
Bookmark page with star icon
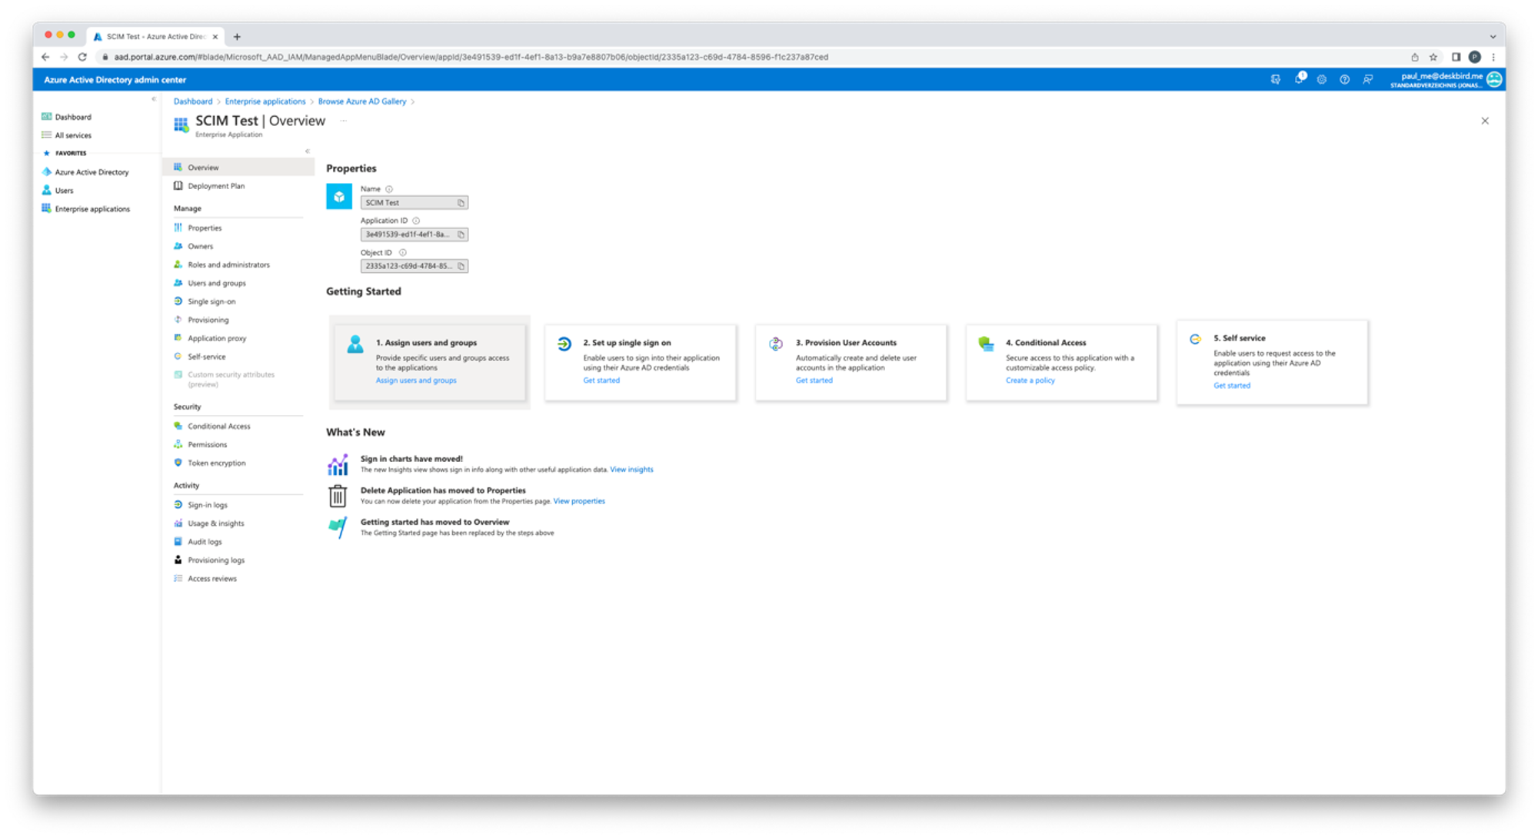pos(1433,57)
